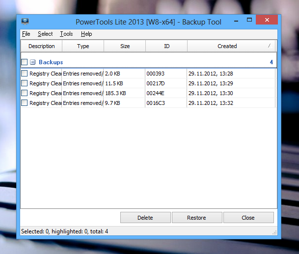Click Registry Cleaner description in 00217D row
The width and height of the screenshot is (299, 254).
(45, 83)
